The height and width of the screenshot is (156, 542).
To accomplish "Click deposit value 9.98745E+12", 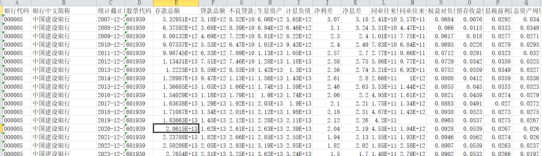I will coord(176,53).
